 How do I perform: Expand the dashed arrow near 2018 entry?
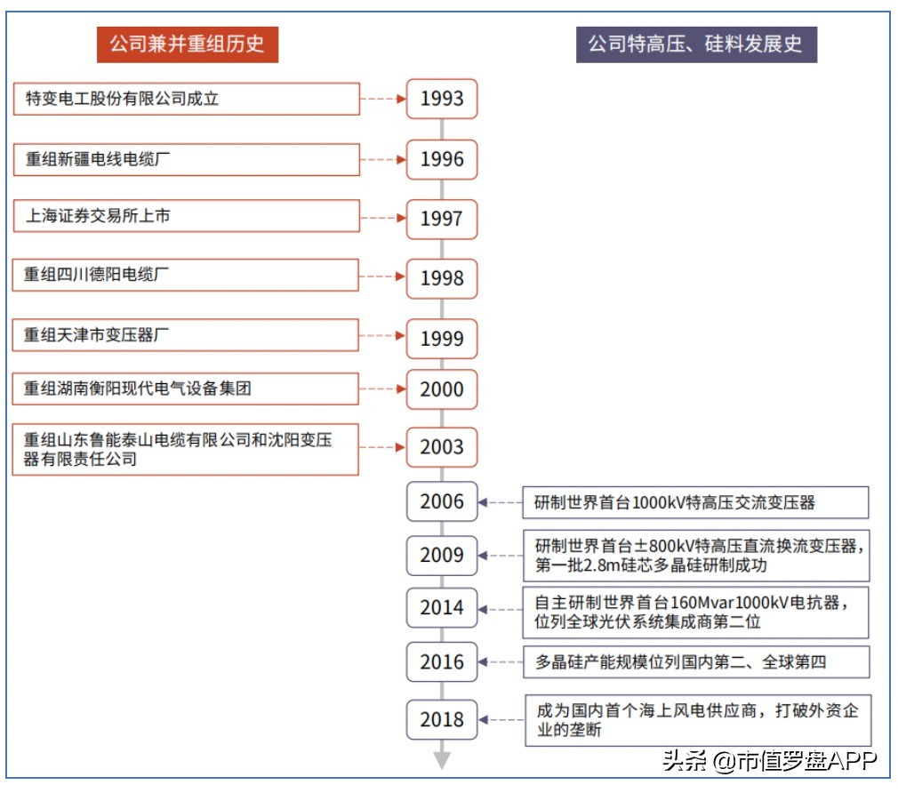click(x=502, y=720)
